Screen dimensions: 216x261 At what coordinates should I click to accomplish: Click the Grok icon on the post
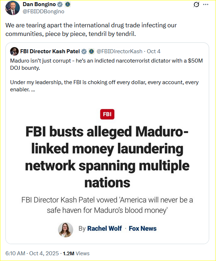tap(197, 5)
